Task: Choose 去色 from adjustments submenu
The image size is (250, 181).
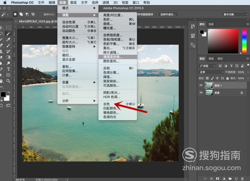Action: (118, 104)
